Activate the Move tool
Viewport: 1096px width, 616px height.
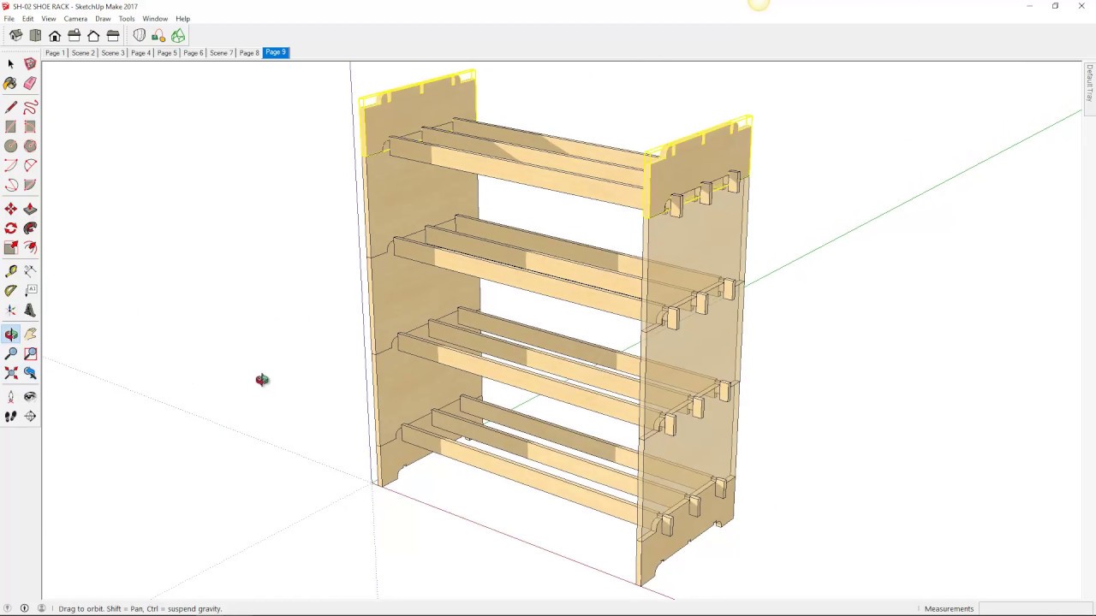10,209
